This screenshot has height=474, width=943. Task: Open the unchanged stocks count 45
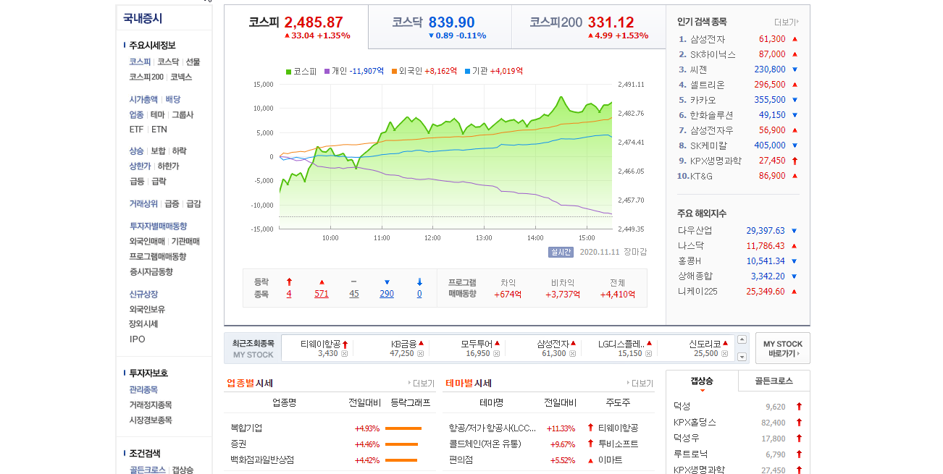(x=353, y=294)
